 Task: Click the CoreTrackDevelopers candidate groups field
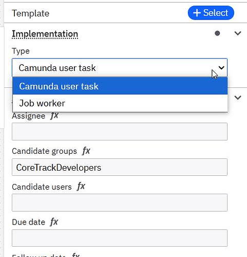(x=120, y=167)
